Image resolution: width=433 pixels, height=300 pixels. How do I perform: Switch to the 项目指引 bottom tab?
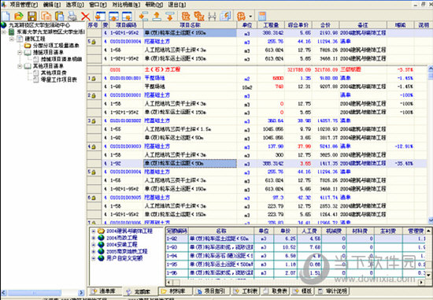[212, 291]
